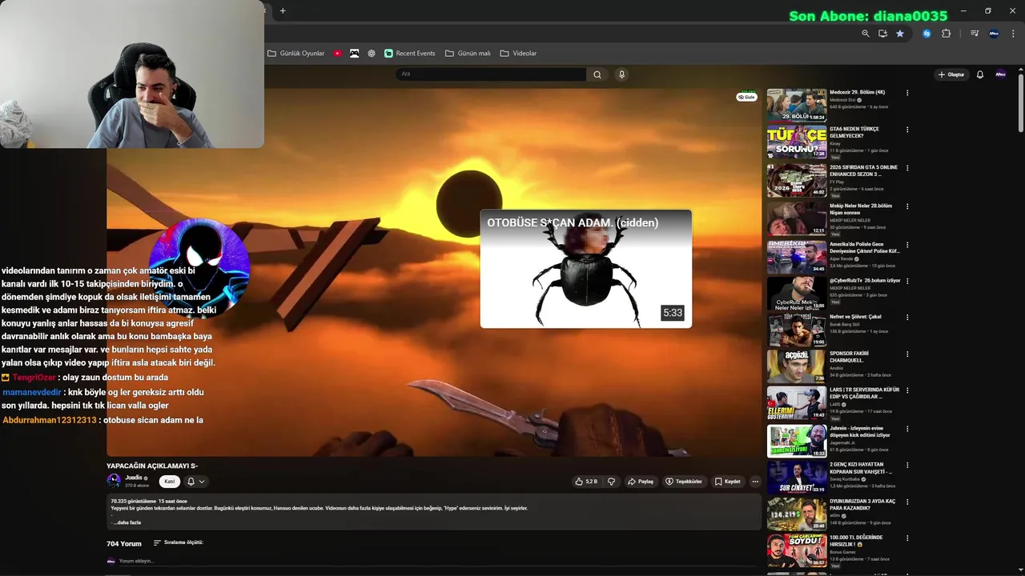This screenshot has height=576, width=1025.
Task: Click the Kaydet save button
Action: point(728,482)
